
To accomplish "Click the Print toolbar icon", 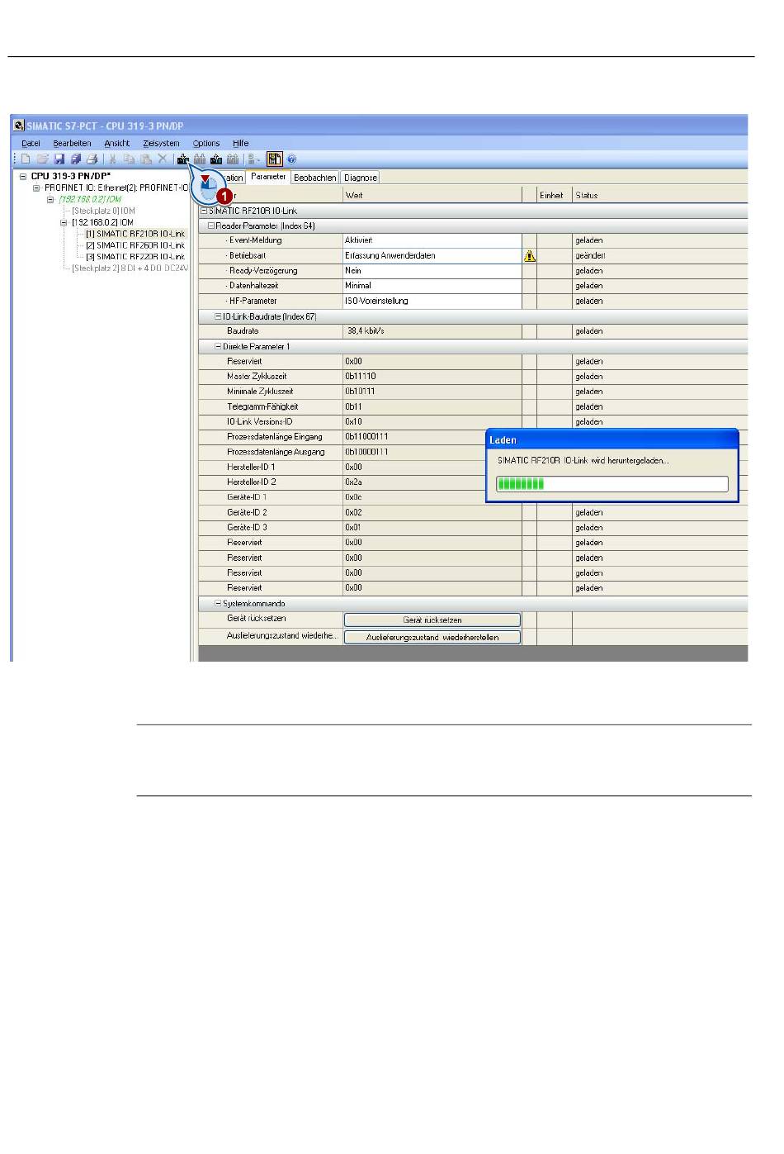I will [x=92, y=159].
